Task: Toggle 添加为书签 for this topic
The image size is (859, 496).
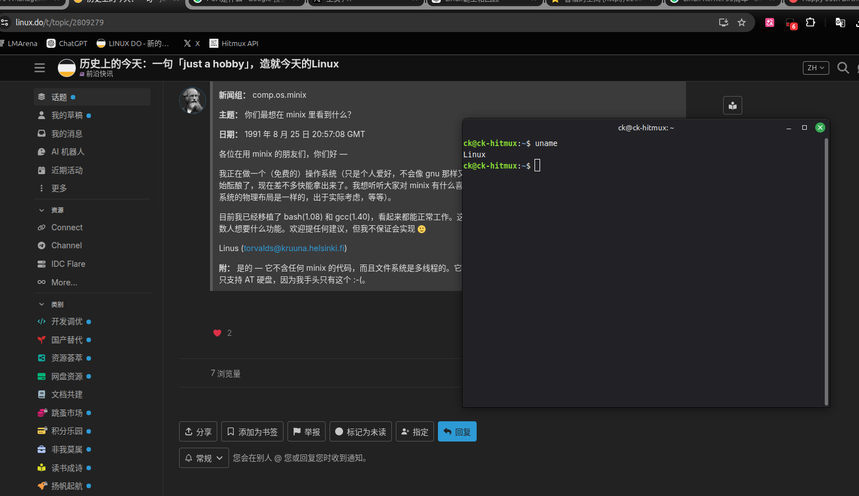Action: tap(252, 431)
